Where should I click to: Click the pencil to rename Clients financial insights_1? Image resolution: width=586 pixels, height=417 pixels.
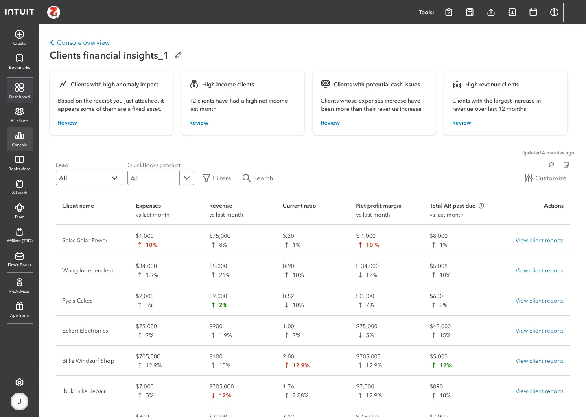[x=178, y=55]
